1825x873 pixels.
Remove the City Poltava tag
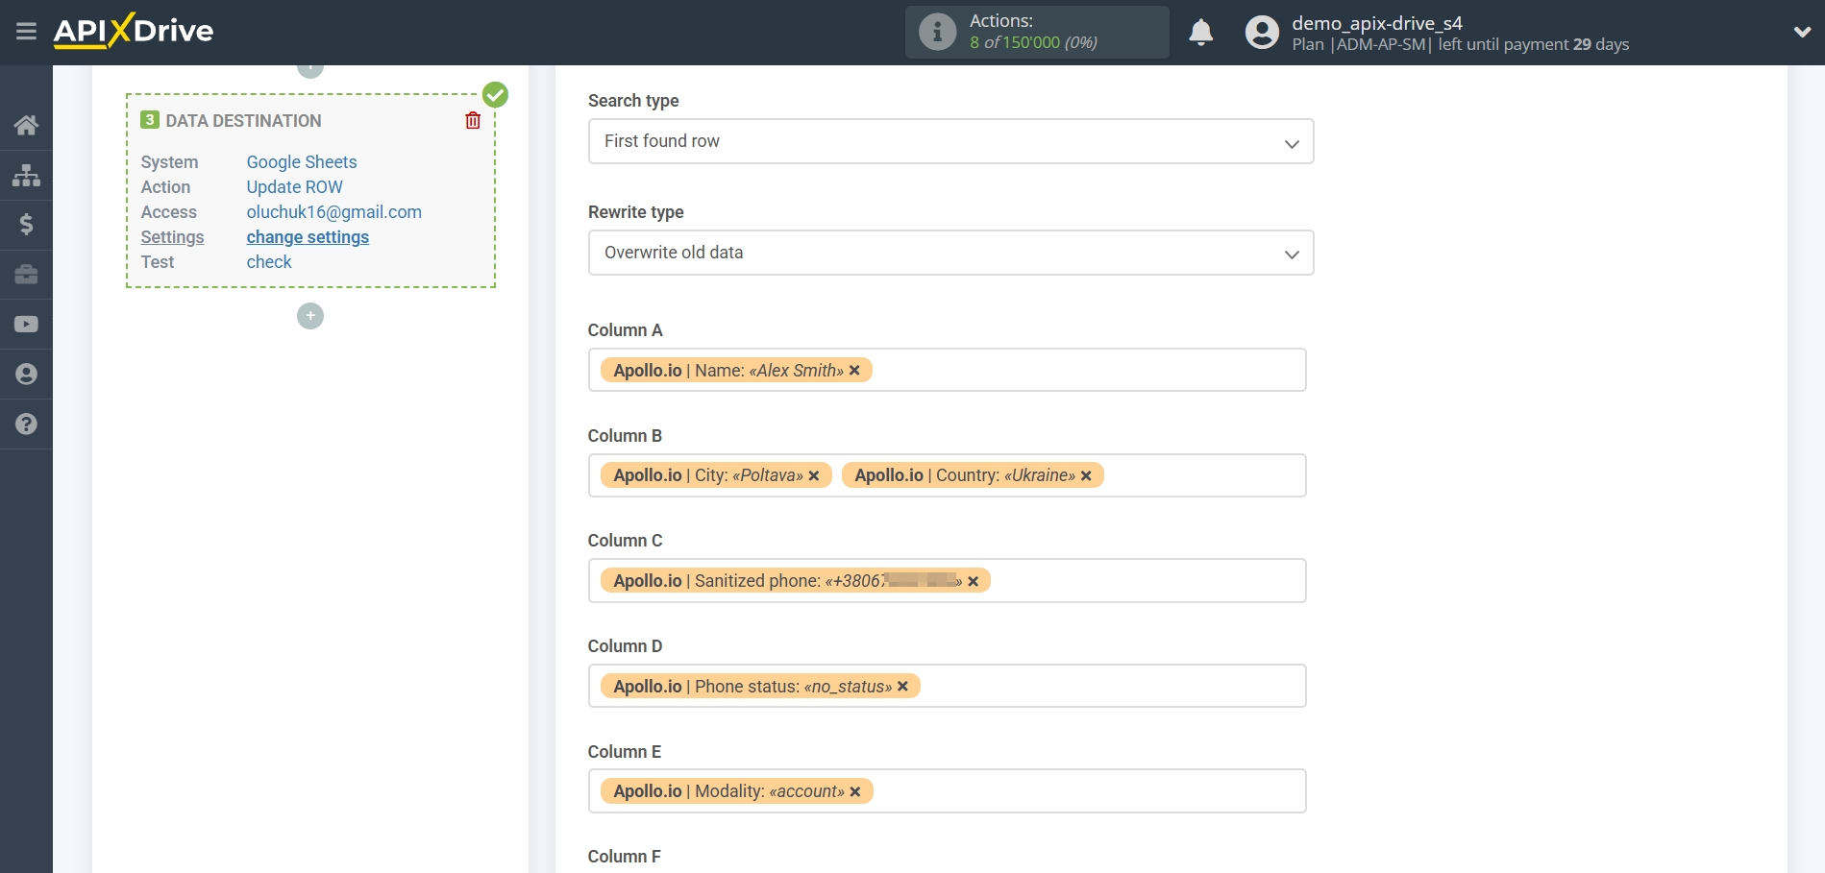[x=814, y=475]
